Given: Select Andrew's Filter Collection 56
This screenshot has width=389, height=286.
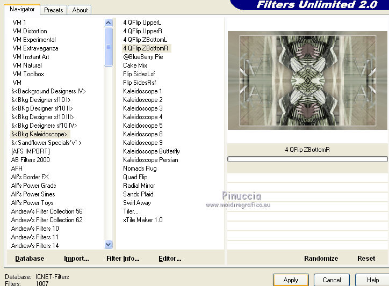Looking at the screenshot, I should 47,211.
